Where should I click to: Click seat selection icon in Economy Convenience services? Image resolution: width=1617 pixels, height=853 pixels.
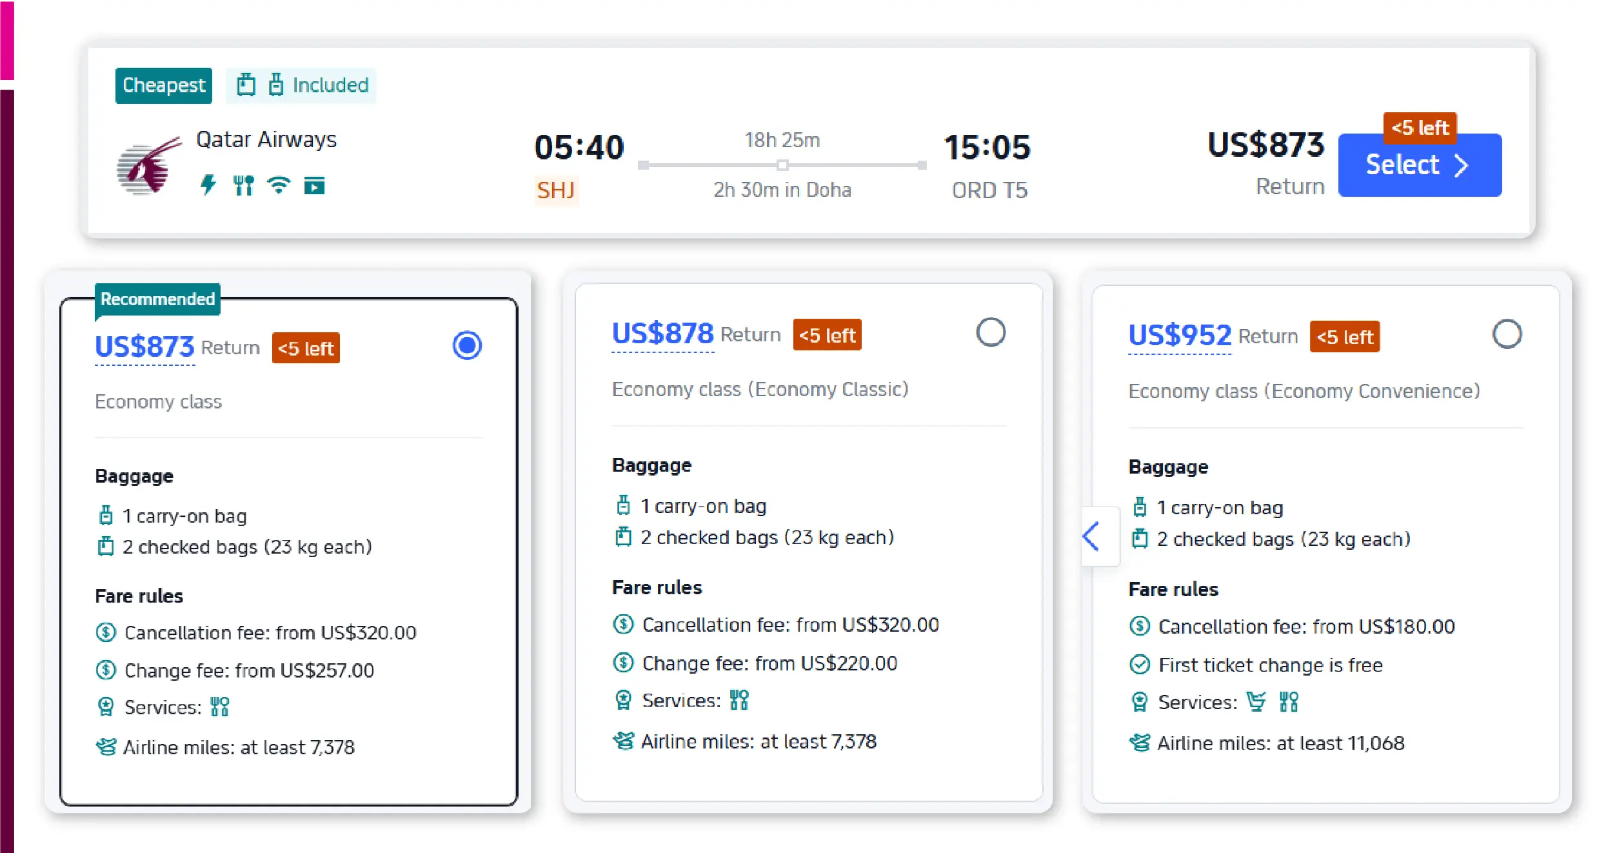coord(1256,701)
